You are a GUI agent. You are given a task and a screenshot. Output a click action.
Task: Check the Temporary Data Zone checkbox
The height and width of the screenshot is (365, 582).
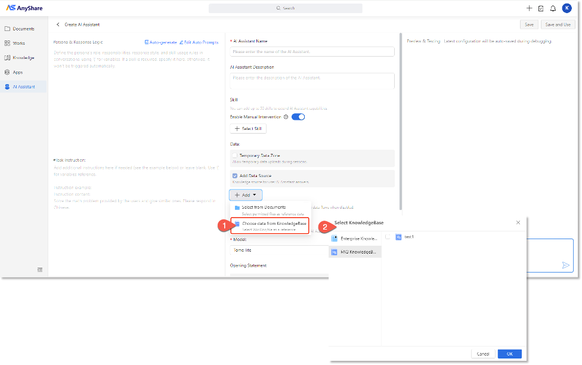point(235,155)
